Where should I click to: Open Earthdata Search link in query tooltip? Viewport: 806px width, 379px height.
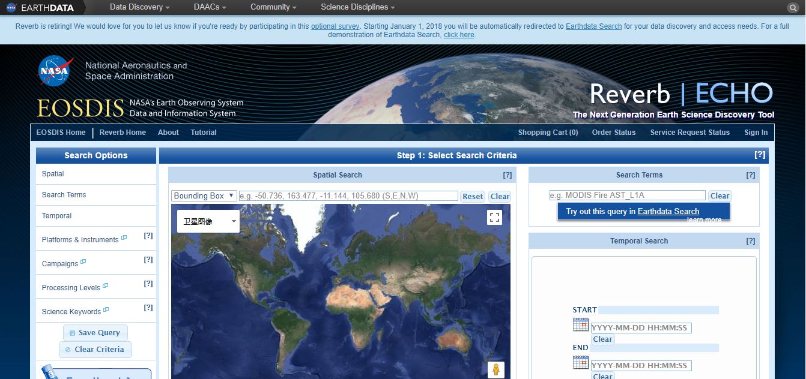(x=668, y=211)
